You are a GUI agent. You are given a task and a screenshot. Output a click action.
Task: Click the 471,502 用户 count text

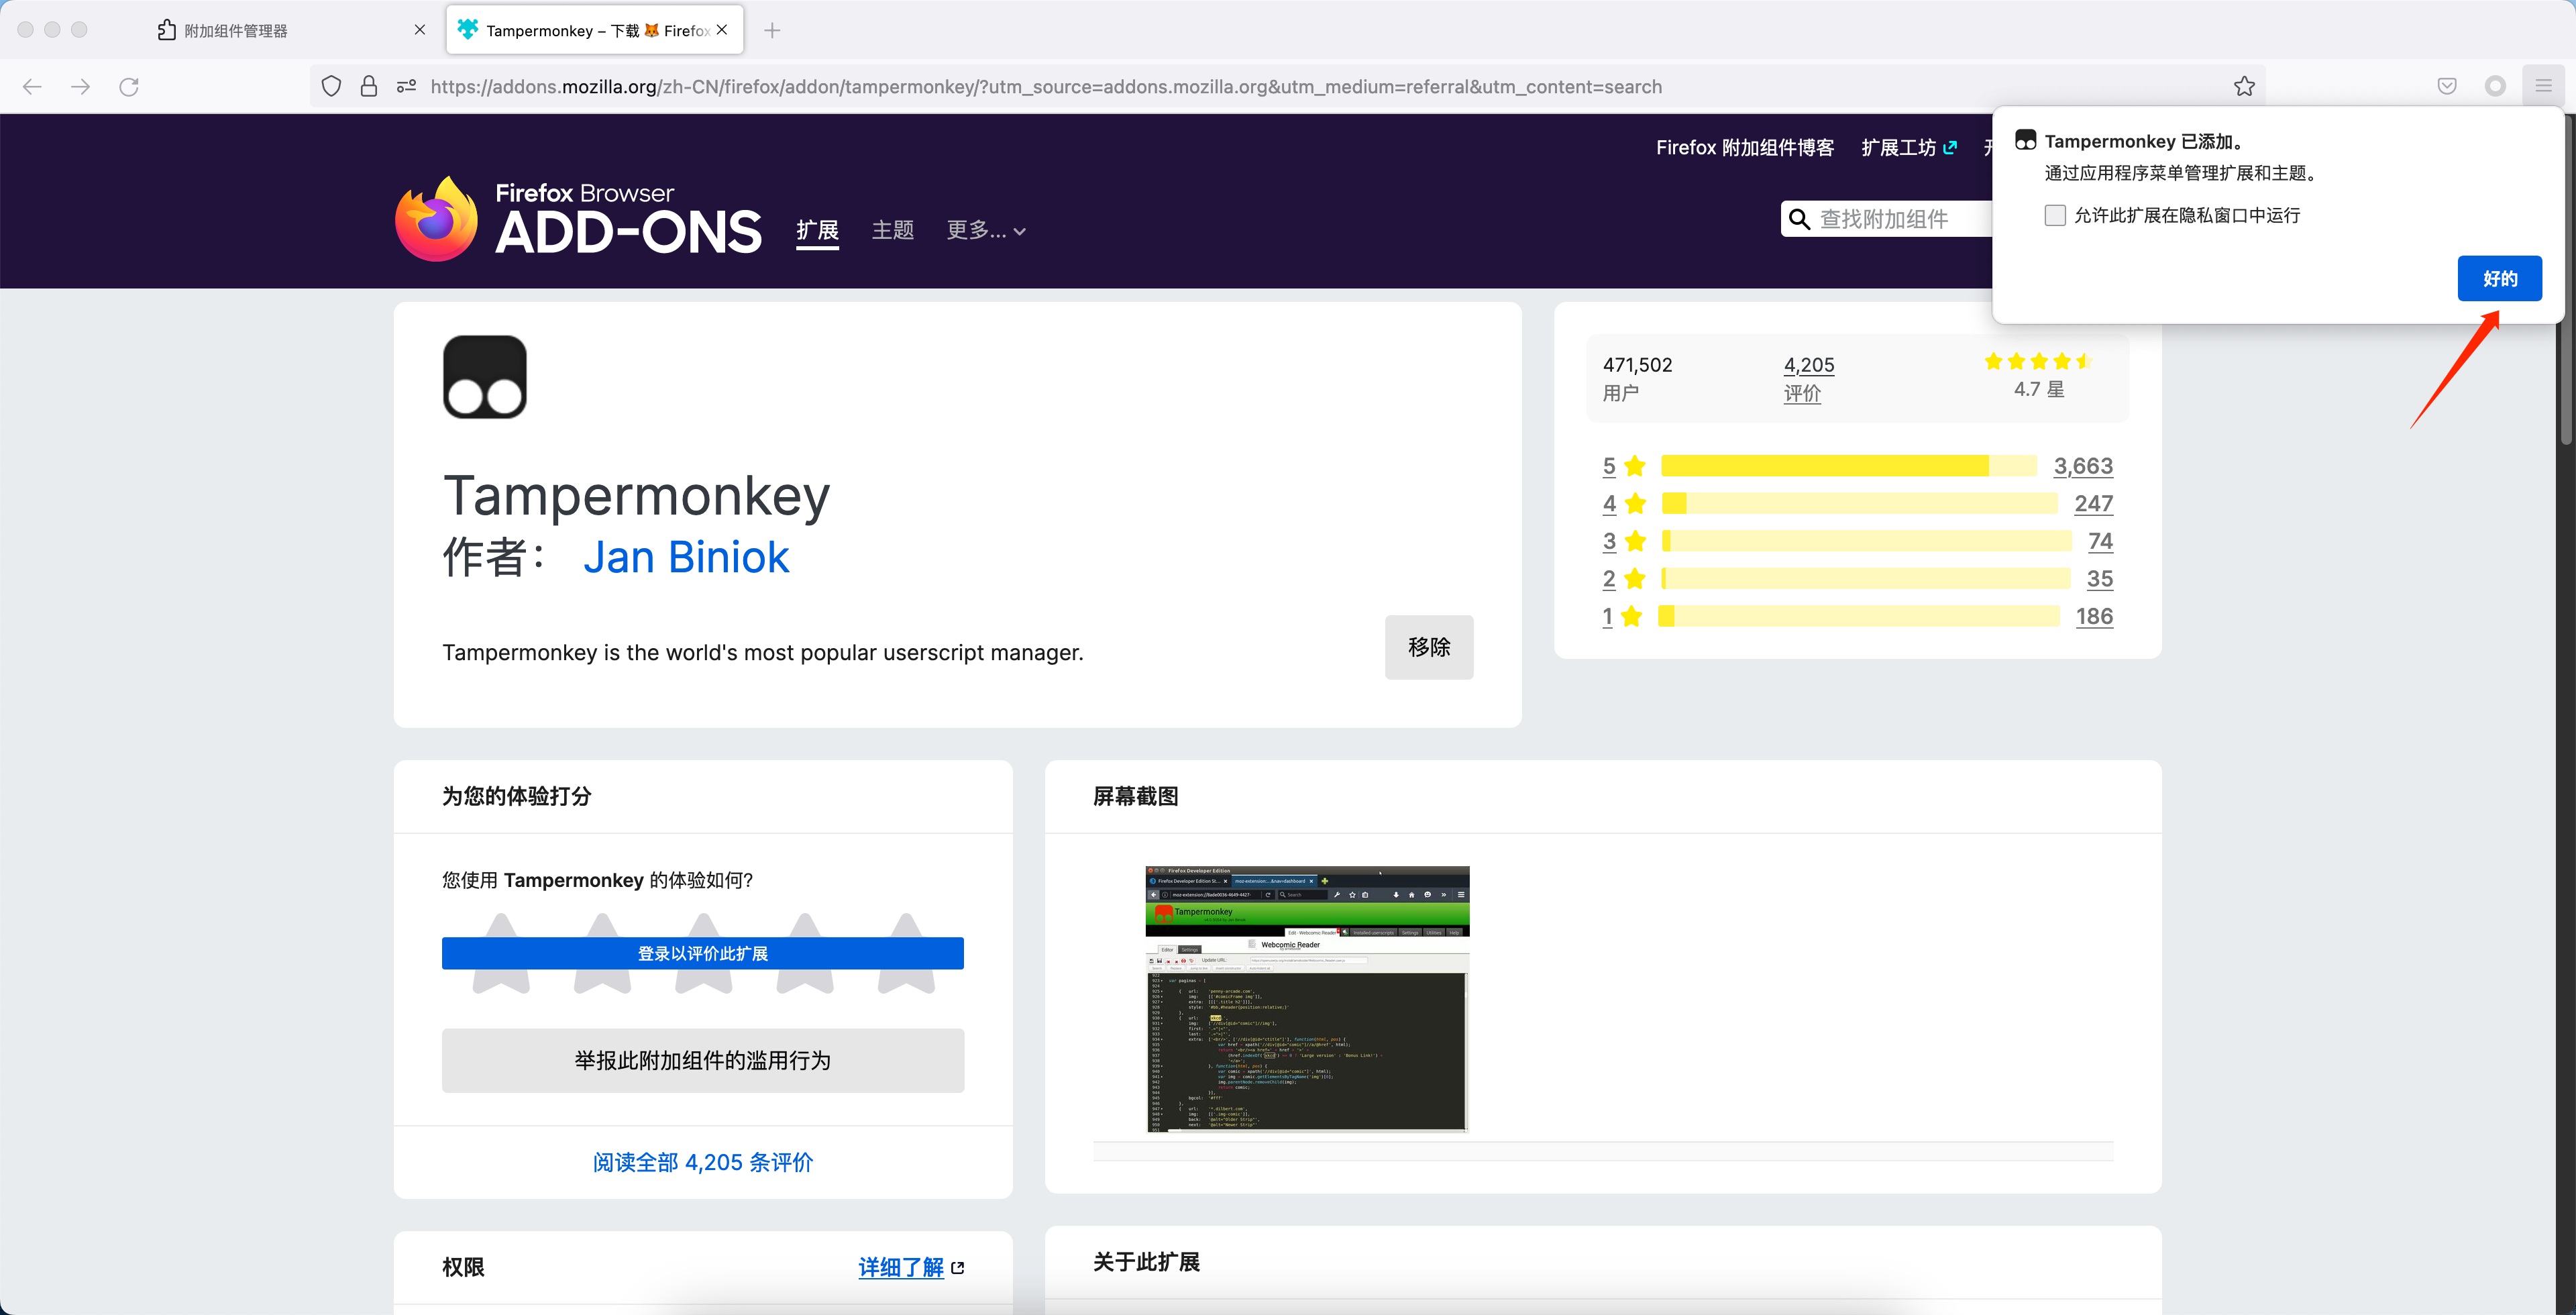[1637, 379]
